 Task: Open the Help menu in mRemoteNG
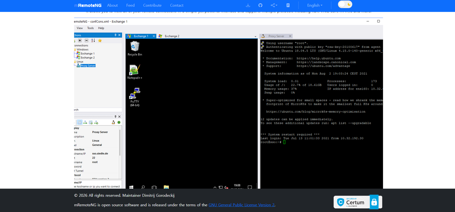101,28
